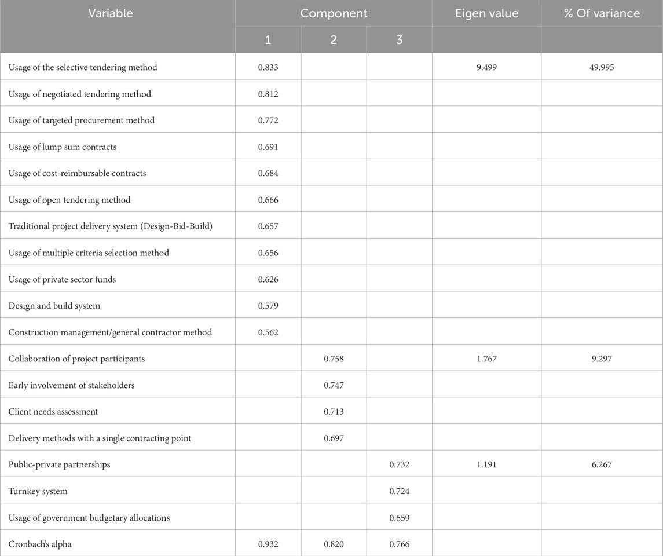This screenshot has height=556, width=663.
Task: Click 'Usage of lump sum contracts'
Action: (63, 147)
